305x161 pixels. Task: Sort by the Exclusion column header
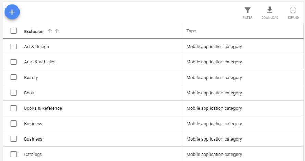point(34,31)
